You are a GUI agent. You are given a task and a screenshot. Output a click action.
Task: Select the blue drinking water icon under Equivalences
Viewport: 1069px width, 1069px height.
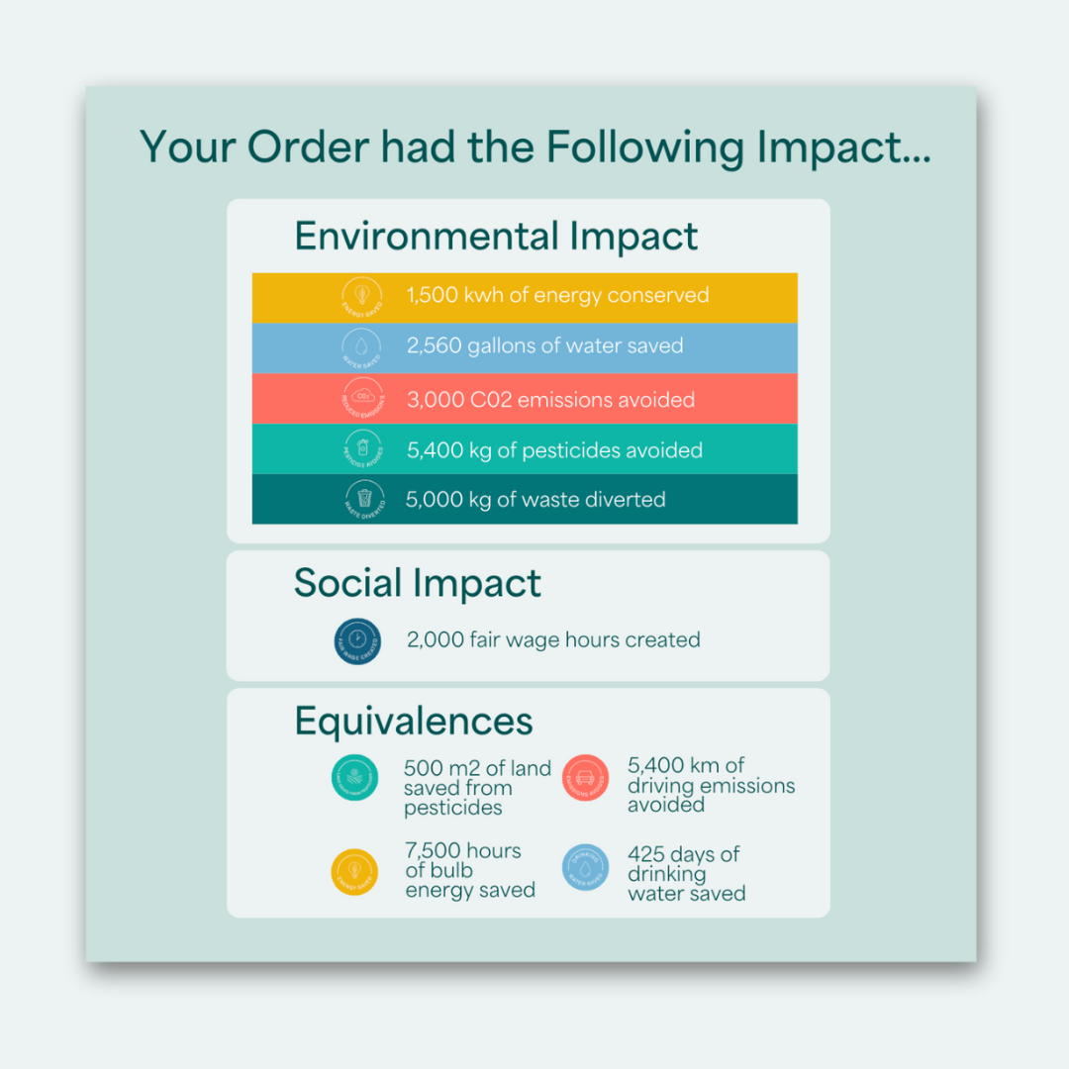(x=585, y=868)
